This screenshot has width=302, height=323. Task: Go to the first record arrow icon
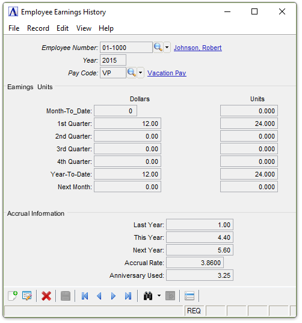click(x=85, y=296)
